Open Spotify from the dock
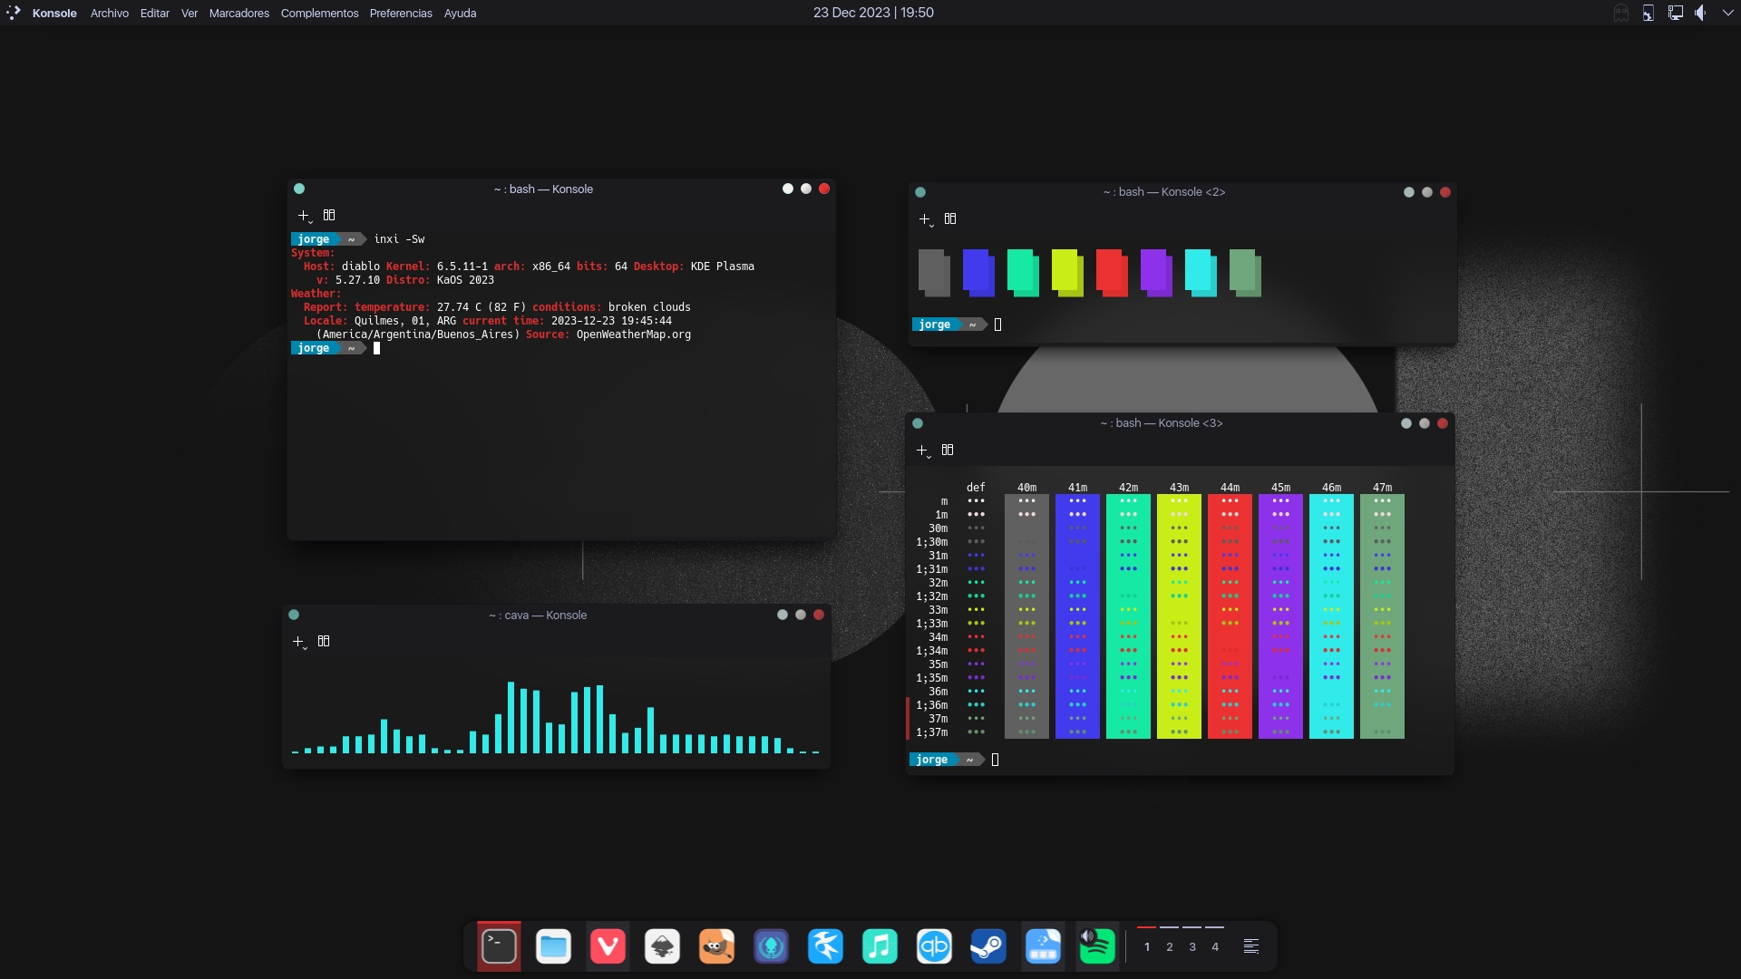 coord(1097,945)
